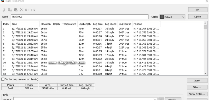Click the OK button

198,10
